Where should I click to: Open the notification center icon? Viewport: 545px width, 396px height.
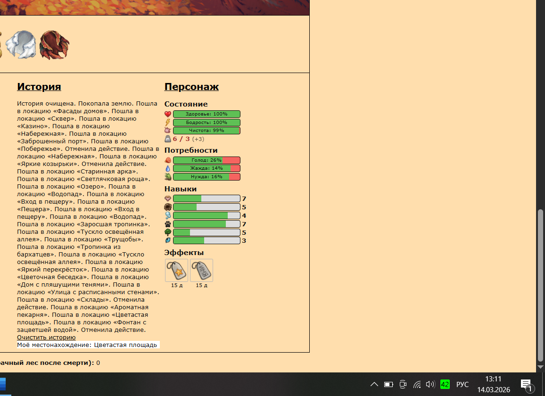tap(527, 385)
